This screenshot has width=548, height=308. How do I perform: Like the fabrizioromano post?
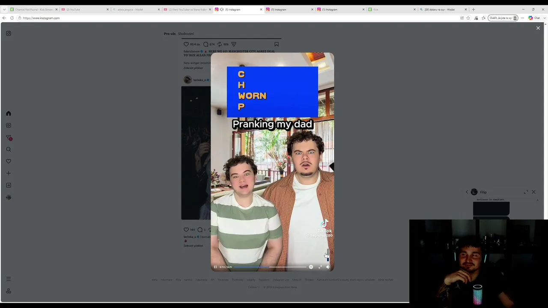click(x=186, y=44)
